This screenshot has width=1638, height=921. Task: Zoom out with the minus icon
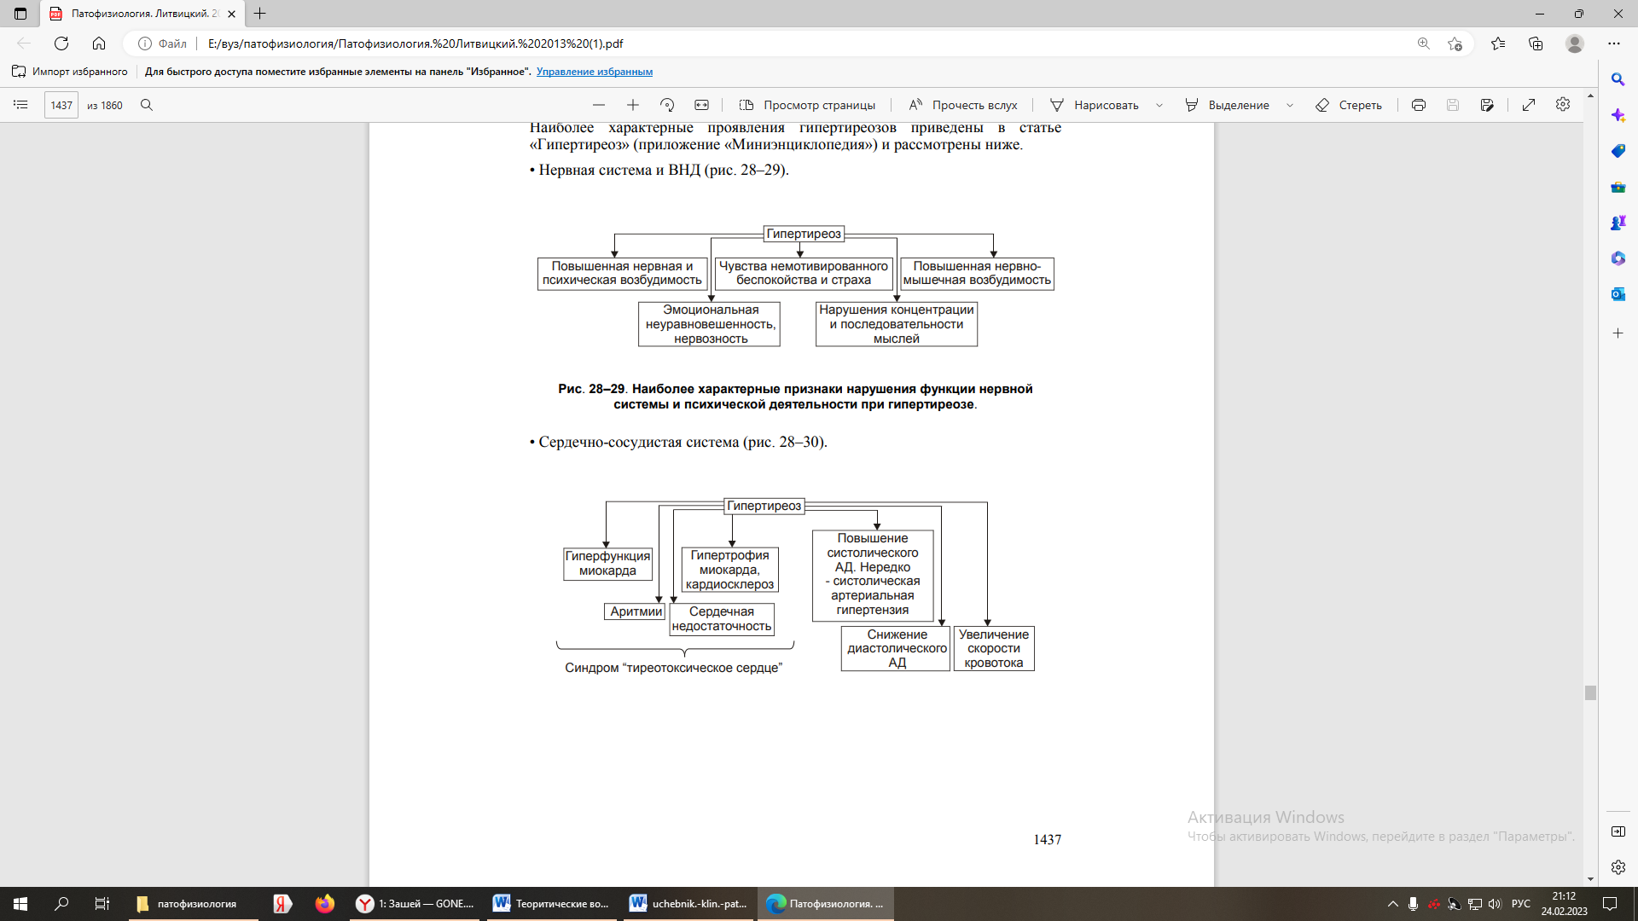coord(599,105)
